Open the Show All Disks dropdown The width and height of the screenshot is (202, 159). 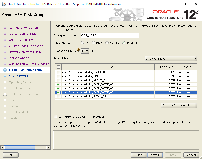coord(171,59)
